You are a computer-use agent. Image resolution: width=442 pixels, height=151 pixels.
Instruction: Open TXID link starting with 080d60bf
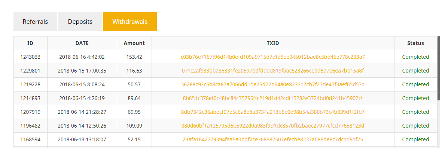(x=272, y=126)
